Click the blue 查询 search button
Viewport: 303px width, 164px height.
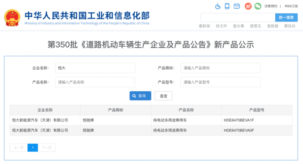point(140,96)
